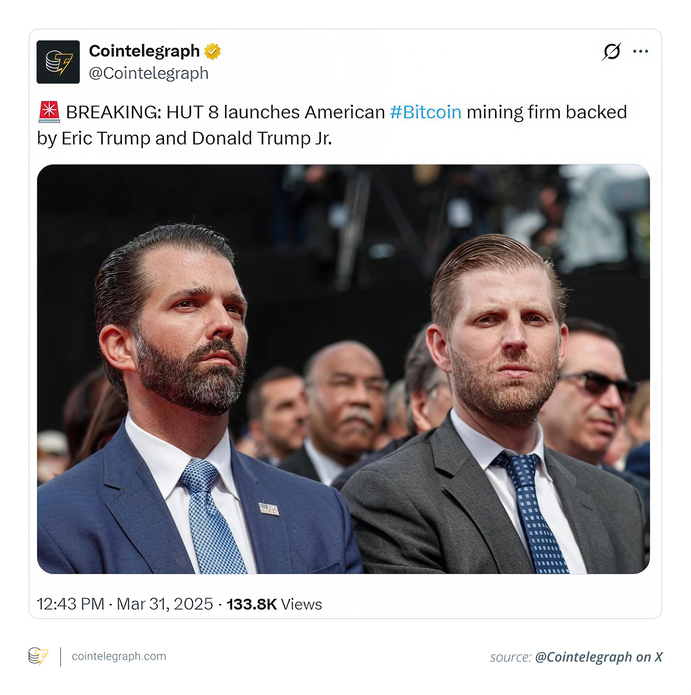The image size is (691, 695).
Task: Click the cointelegraph.com footer link
Action: click(119, 656)
